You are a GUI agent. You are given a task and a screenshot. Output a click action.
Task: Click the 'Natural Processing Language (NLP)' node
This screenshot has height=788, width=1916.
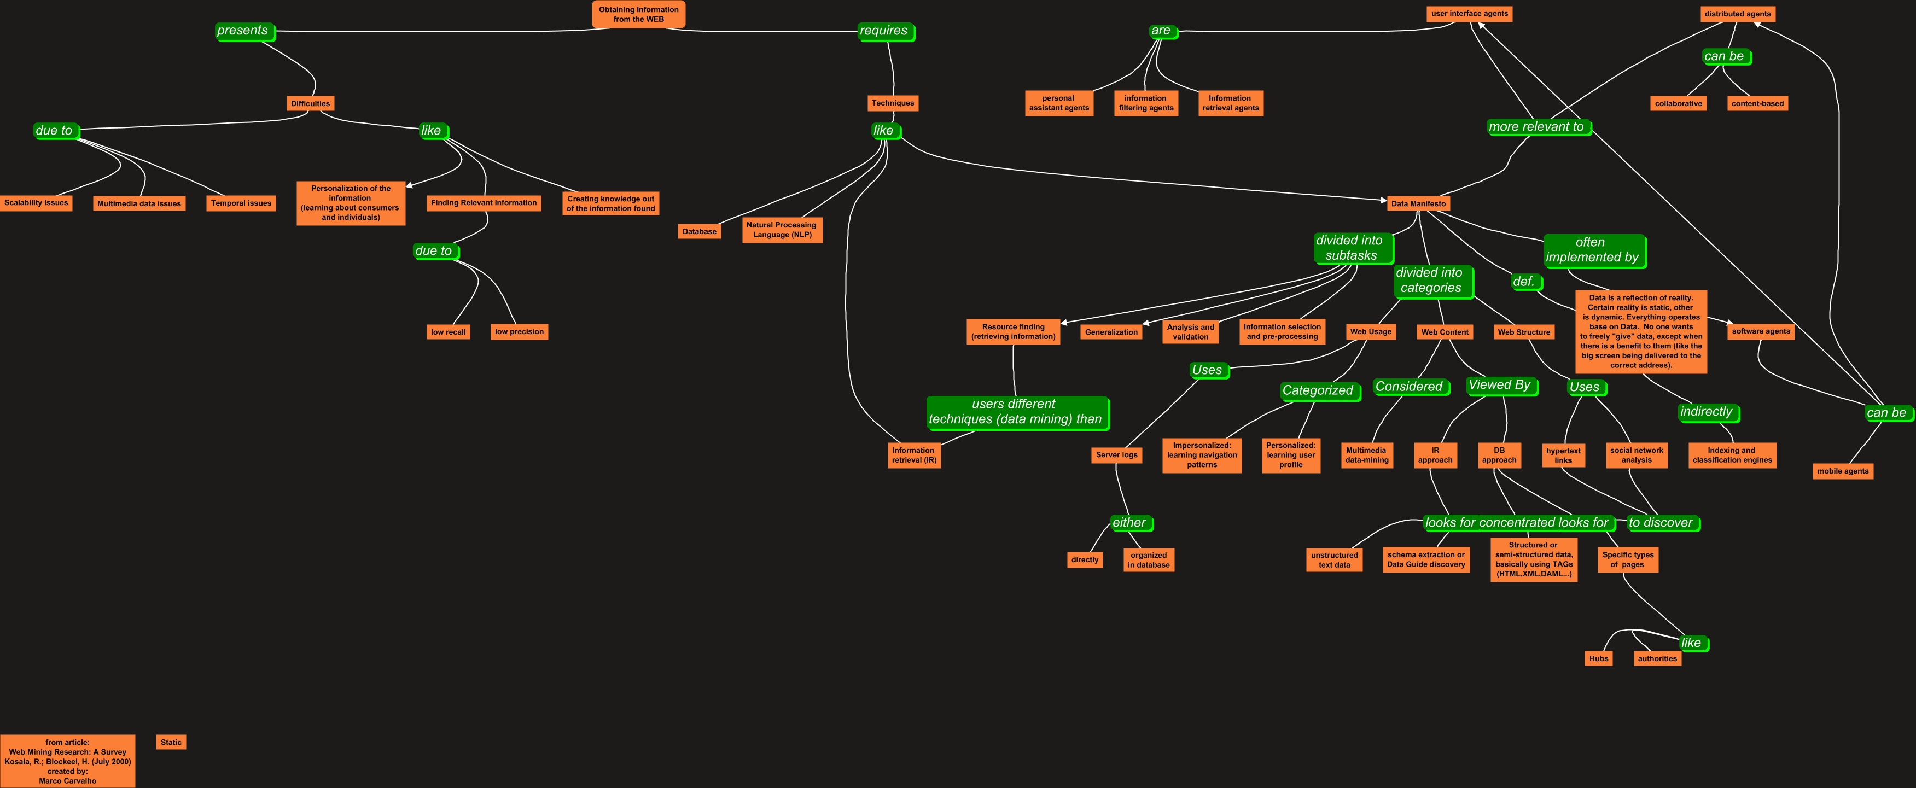pos(782,230)
